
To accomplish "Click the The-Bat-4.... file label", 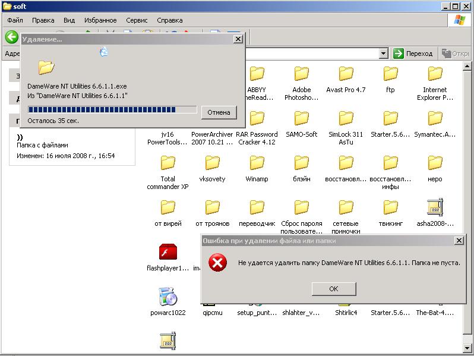I will click(435, 313).
